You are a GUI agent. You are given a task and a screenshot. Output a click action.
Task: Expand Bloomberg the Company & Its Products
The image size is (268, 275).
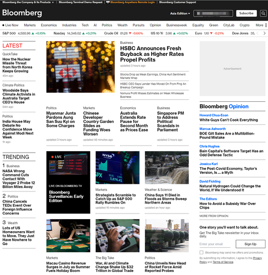tap(28, 3)
